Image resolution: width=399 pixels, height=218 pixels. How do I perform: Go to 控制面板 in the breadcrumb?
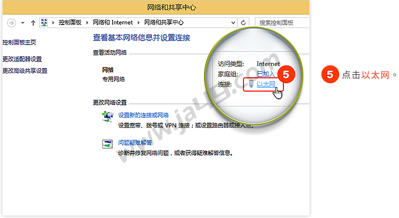click(71, 23)
